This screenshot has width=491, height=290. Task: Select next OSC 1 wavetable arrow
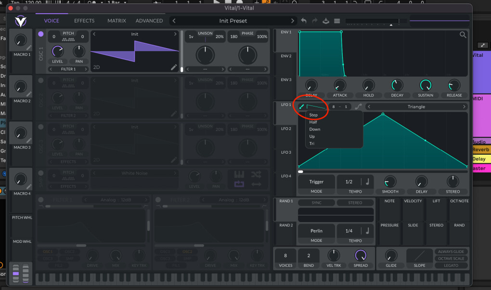175,34
